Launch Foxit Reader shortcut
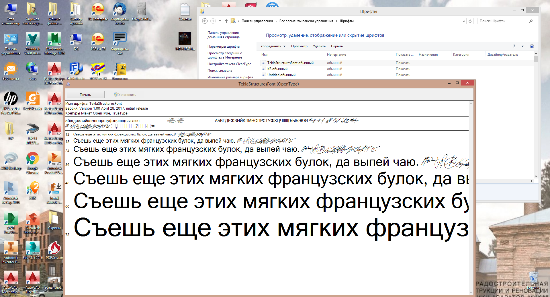The width and height of the screenshot is (550, 297). 32,101
